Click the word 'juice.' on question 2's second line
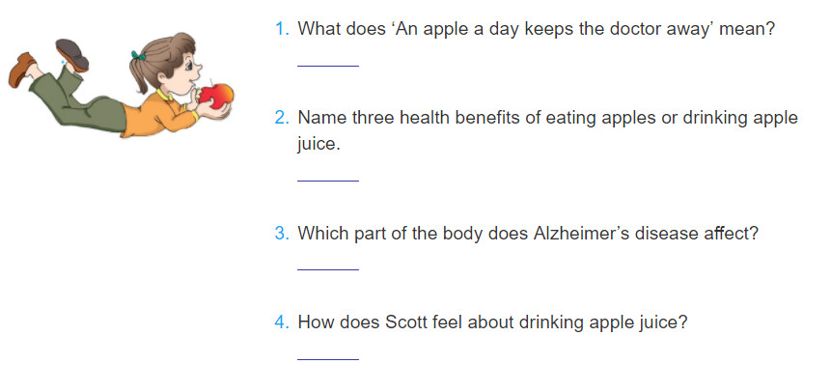Viewport: 831px width, 392px height. click(x=318, y=144)
